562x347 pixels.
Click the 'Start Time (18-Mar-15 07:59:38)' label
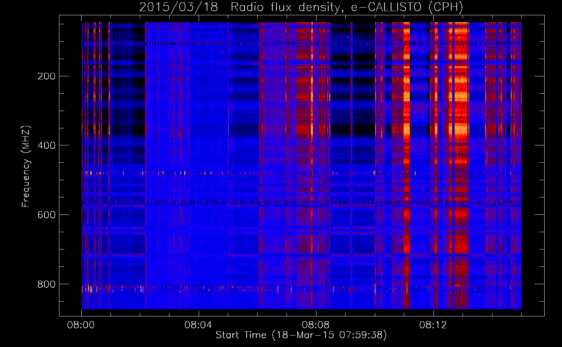click(x=301, y=335)
